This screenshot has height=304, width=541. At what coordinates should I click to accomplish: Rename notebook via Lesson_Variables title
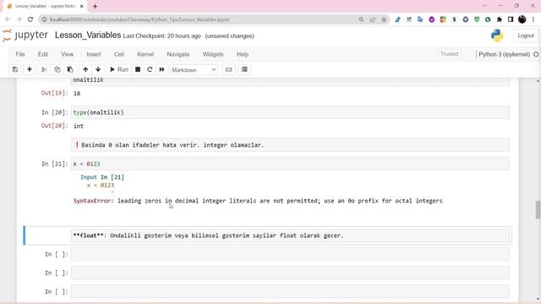pos(88,35)
